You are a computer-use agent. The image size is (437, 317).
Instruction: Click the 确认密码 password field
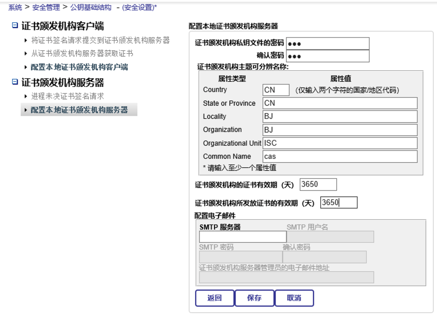pos(327,56)
